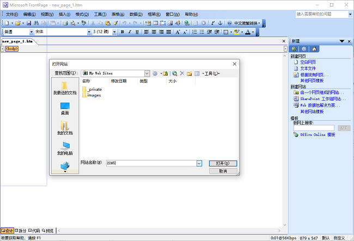Click the Bold formatting icon

click(122, 32)
